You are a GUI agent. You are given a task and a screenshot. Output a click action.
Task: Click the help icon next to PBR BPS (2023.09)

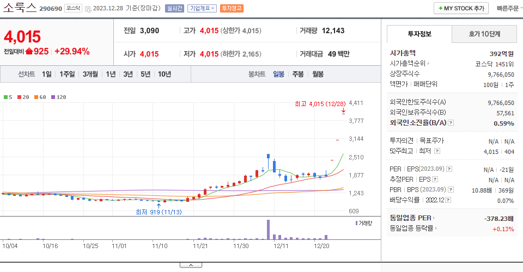(451, 190)
